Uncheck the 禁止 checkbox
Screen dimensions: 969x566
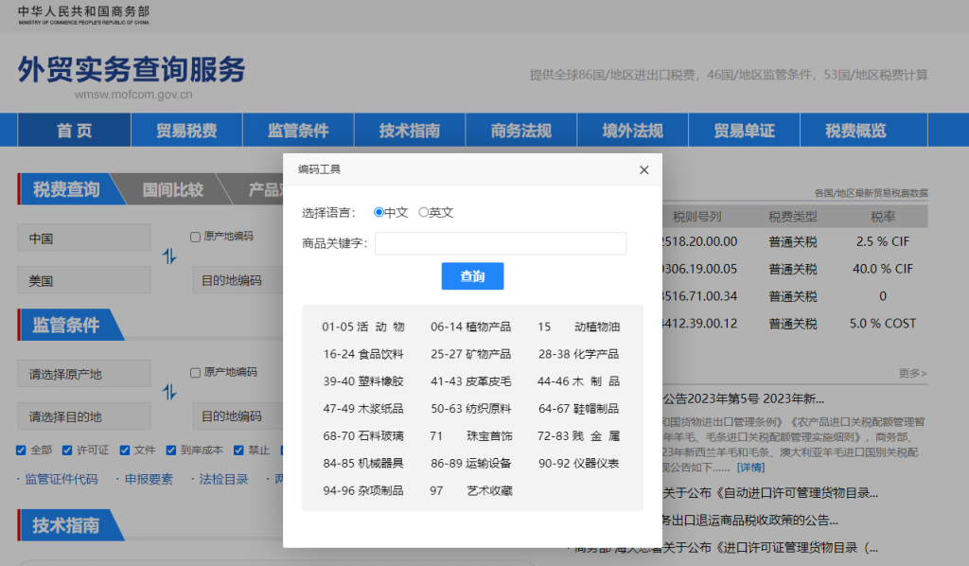(238, 451)
